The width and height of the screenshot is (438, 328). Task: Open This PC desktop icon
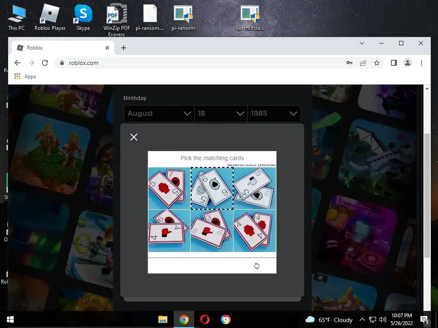16,17
